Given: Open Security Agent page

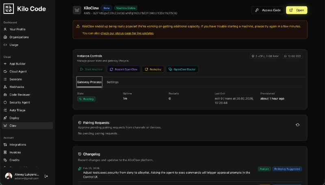Looking at the screenshot, I should (x=19, y=102).
